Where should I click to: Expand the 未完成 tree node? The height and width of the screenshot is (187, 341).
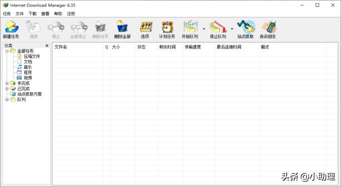pos(7,83)
